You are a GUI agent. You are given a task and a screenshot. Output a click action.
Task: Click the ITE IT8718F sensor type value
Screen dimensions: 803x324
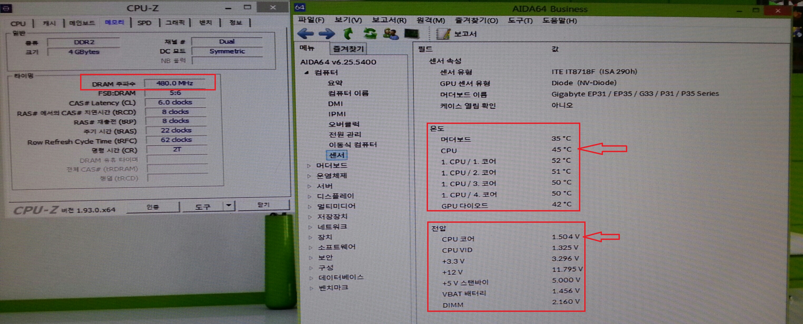click(594, 72)
